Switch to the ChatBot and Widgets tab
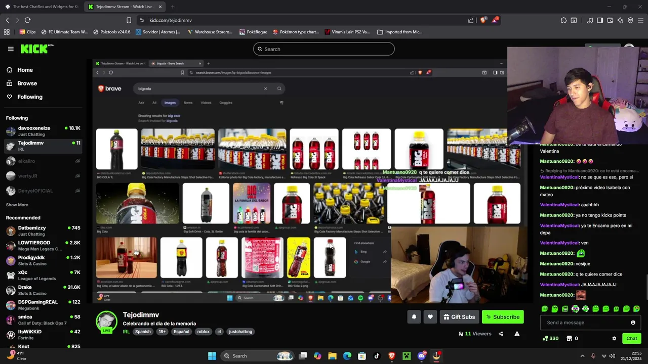Image resolution: width=648 pixels, height=364 pixels. [x=42, y=7]
